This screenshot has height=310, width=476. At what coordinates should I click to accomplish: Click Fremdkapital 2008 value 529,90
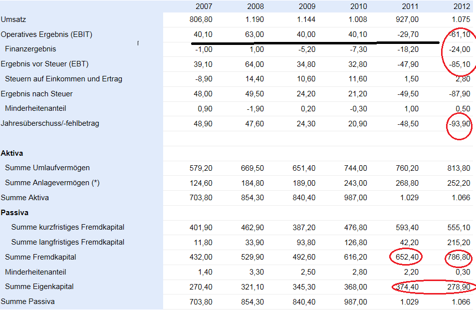[252, 257]
